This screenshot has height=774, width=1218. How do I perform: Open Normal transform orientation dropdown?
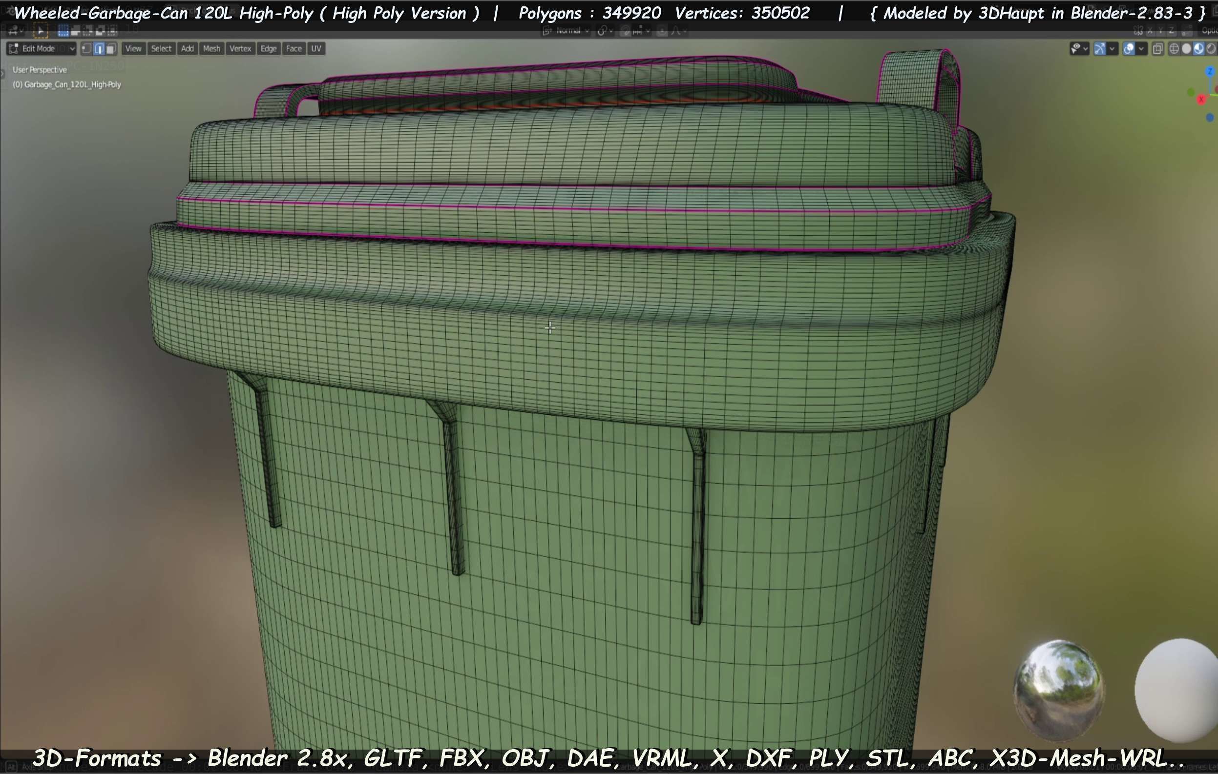566,31
